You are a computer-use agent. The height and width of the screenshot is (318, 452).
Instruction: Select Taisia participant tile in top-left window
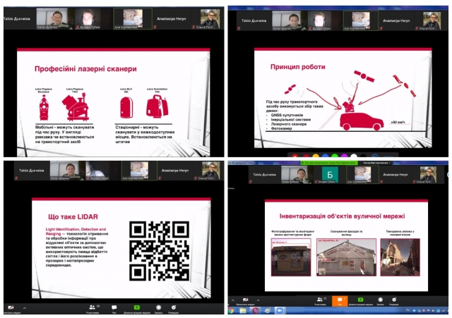point(19,19)
